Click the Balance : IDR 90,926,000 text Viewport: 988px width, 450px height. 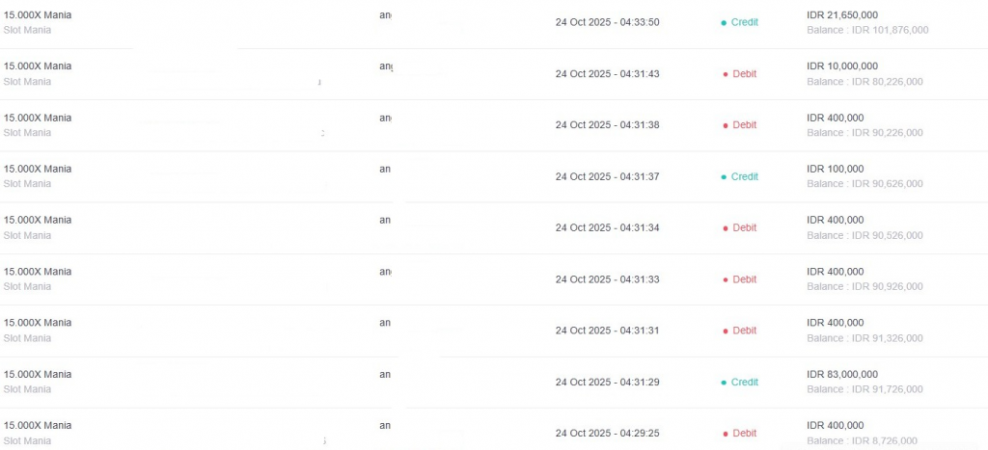[864, 287]
